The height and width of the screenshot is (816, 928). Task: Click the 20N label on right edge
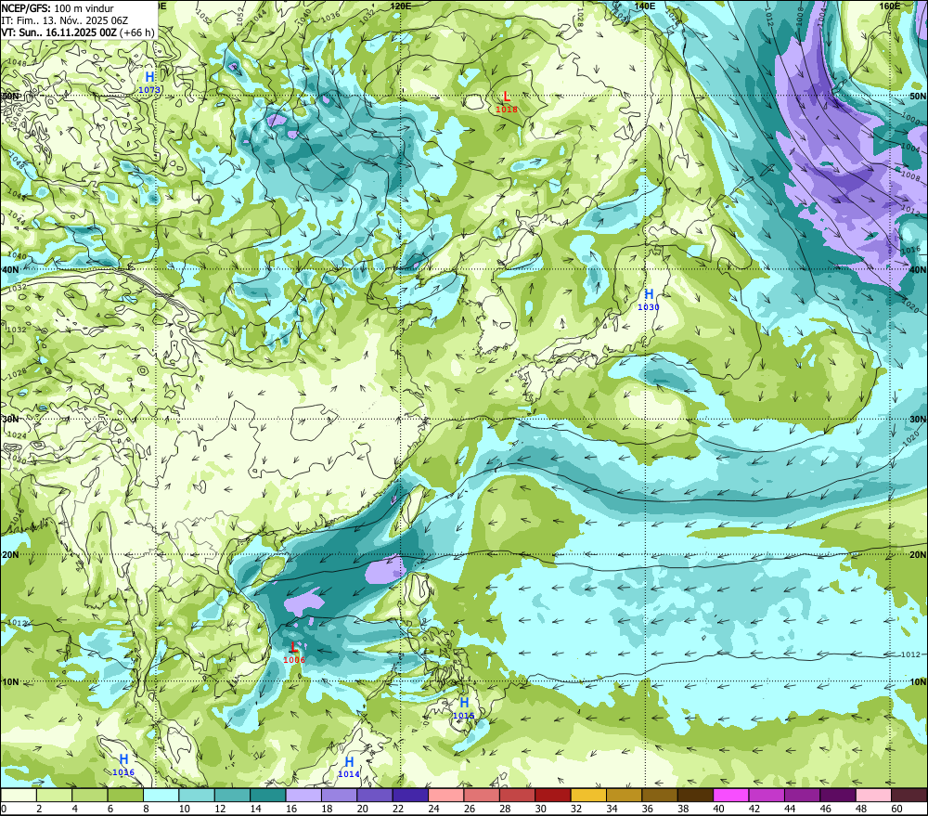[x=918, y=555]
